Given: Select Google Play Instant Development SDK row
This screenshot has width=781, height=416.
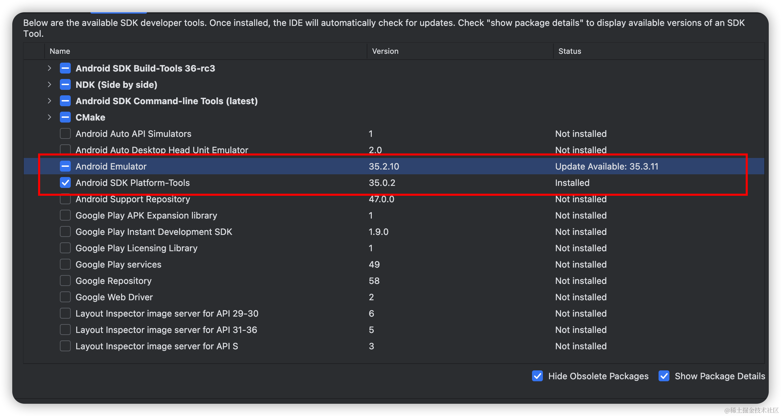Looking at the screenshot, I should click(154, 232).
